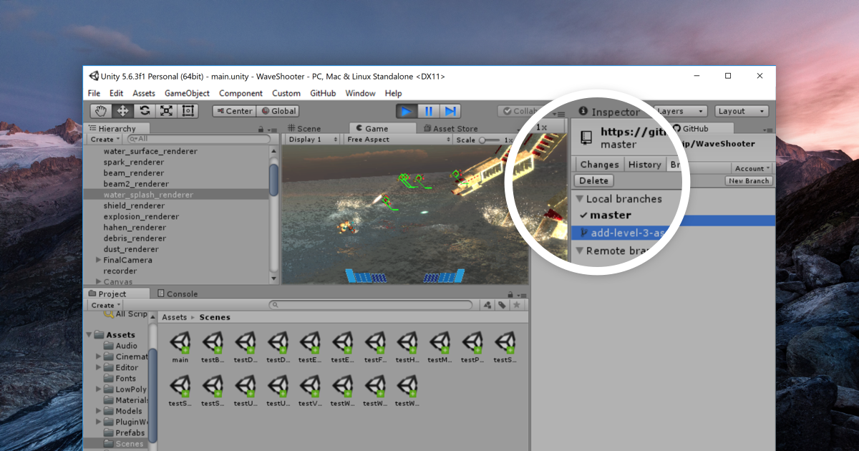Screen dimensions: 859x451
Task: Open the GitHub menu in menu bar
Action: (323, 93)
